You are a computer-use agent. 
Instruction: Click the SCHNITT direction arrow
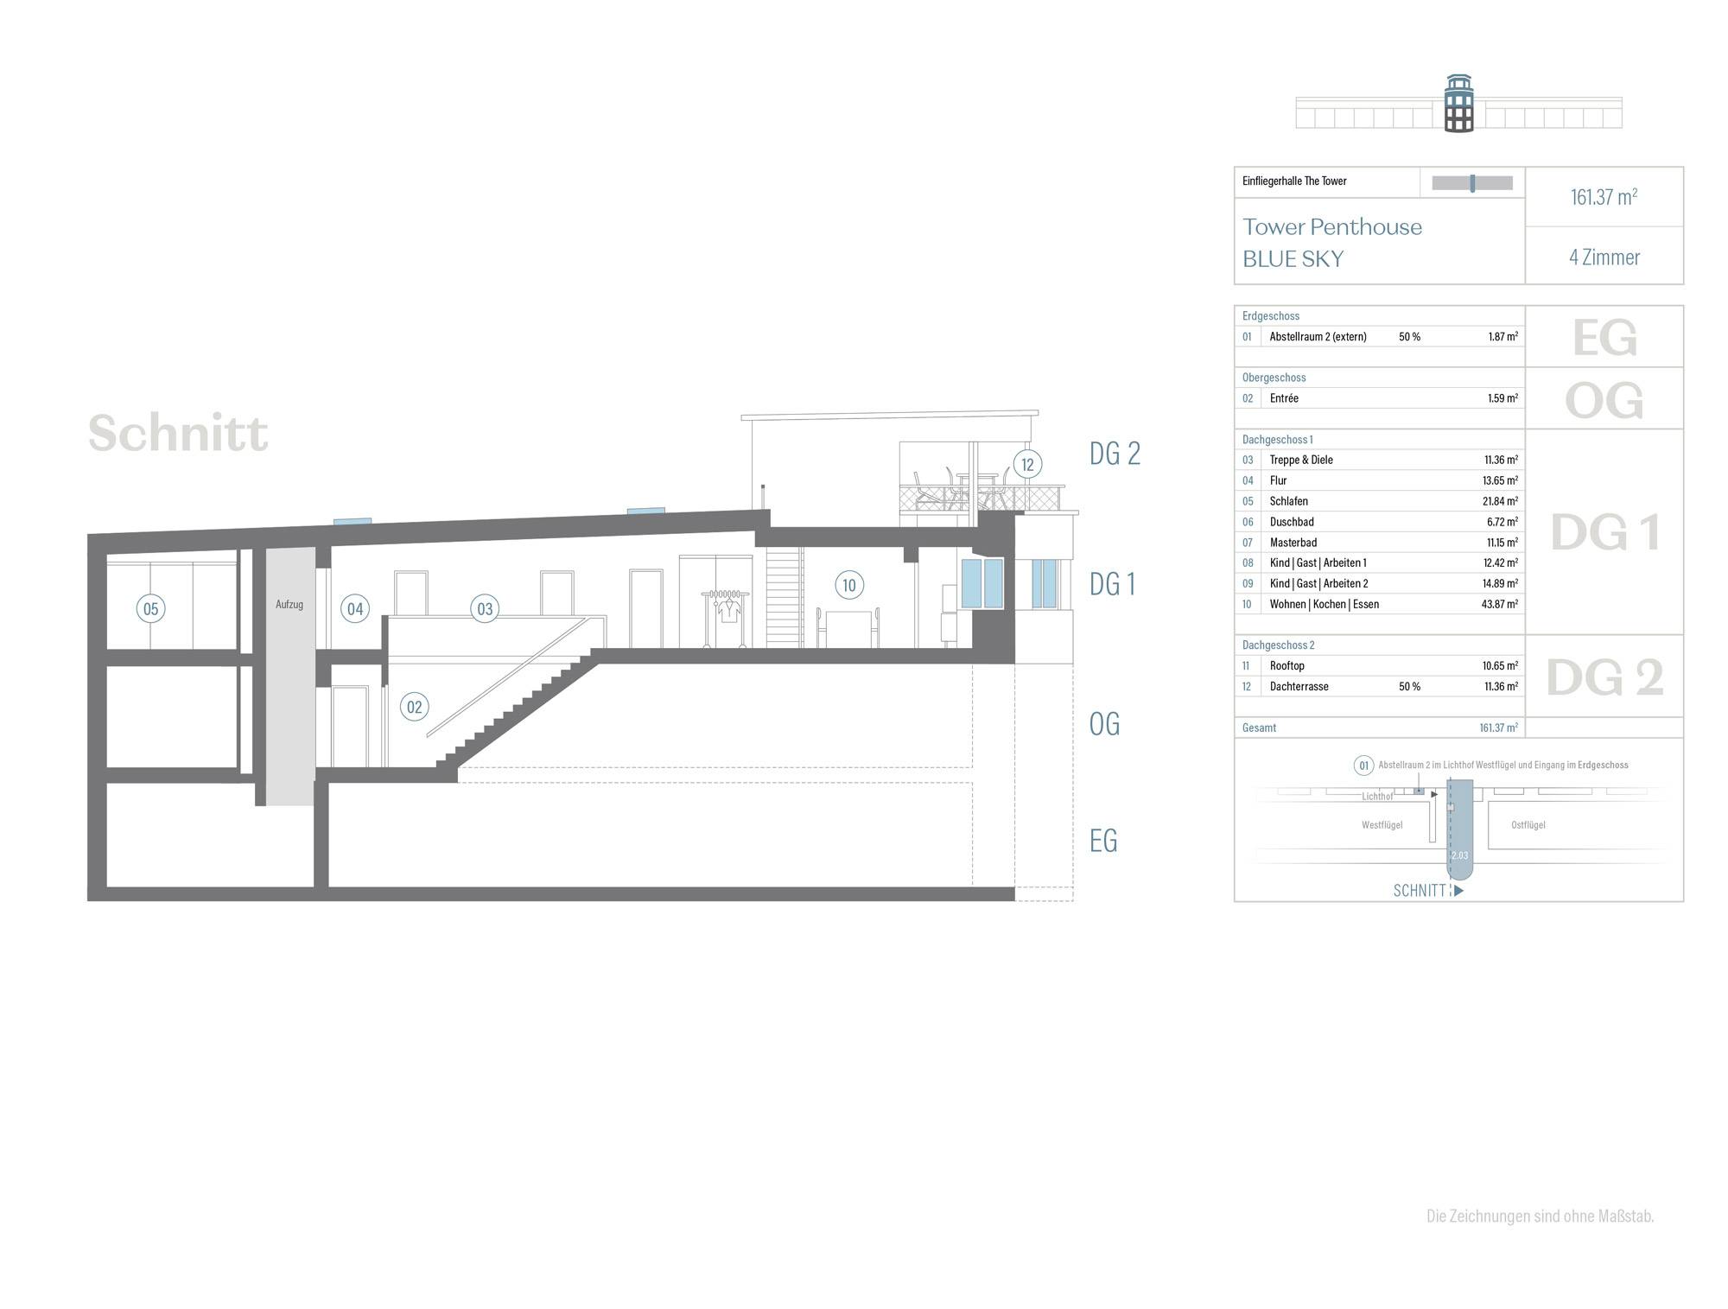pyautogui.click(x=1458, y=891)
